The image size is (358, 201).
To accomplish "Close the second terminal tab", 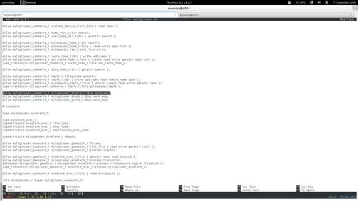I will point(351,15).
